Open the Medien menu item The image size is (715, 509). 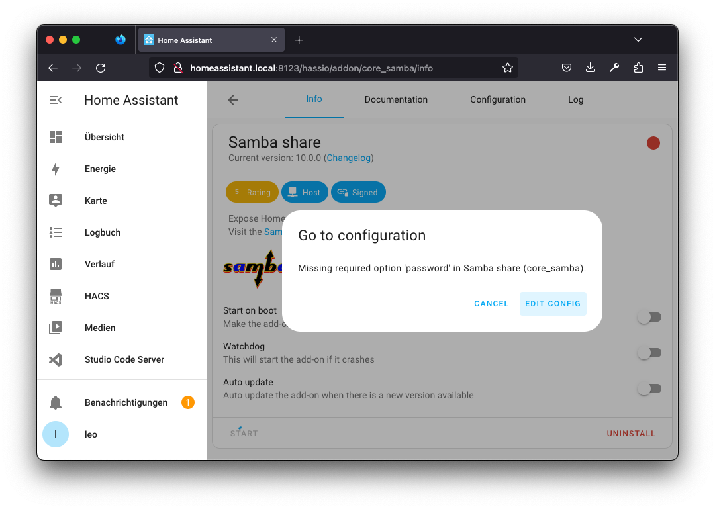pos(122,328)
